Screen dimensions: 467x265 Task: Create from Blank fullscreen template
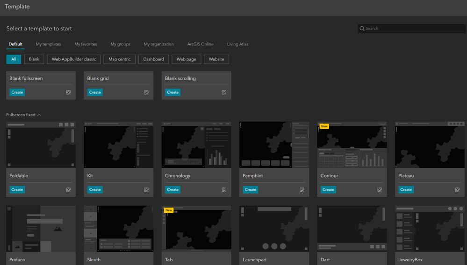(17, 92)
